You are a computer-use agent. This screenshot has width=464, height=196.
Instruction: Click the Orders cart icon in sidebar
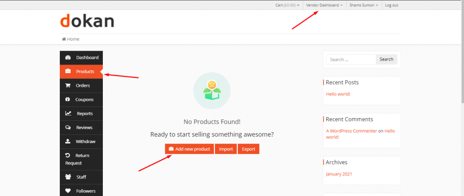[68, 86]
